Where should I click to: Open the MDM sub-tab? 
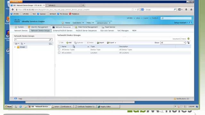[134, 31]
